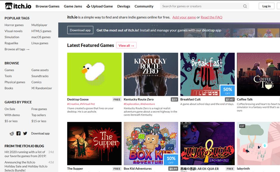Screen dimensions: 280x172
Task: Follow the Add your game link
Action: tap(184, 17)
